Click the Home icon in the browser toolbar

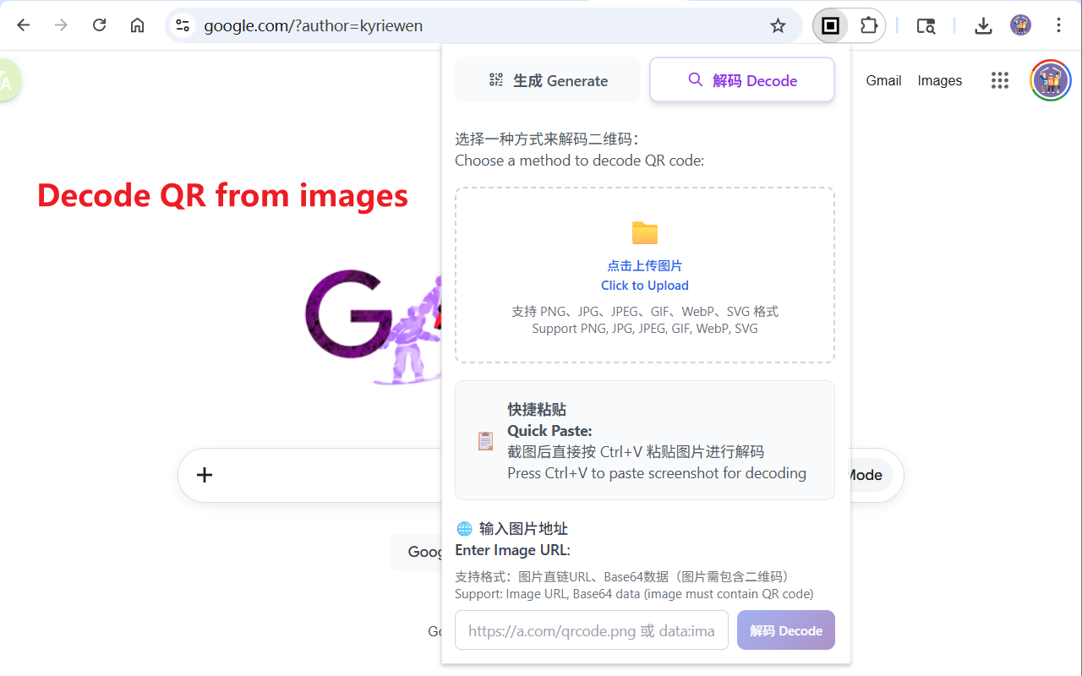pyautogui.click(x=137, y=25)
